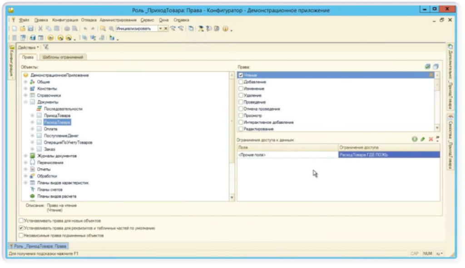Expand the Справочники tree node
Screen dimensions: 465x268
[26, 96]
